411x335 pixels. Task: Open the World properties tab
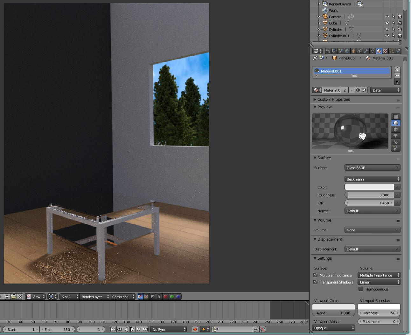pos(347,51)
